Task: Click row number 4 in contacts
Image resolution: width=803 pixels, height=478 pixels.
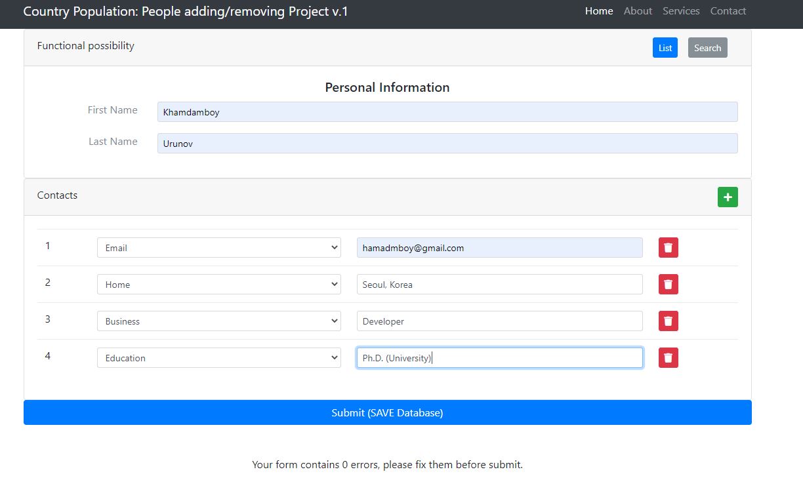Action: click(48, 356)
